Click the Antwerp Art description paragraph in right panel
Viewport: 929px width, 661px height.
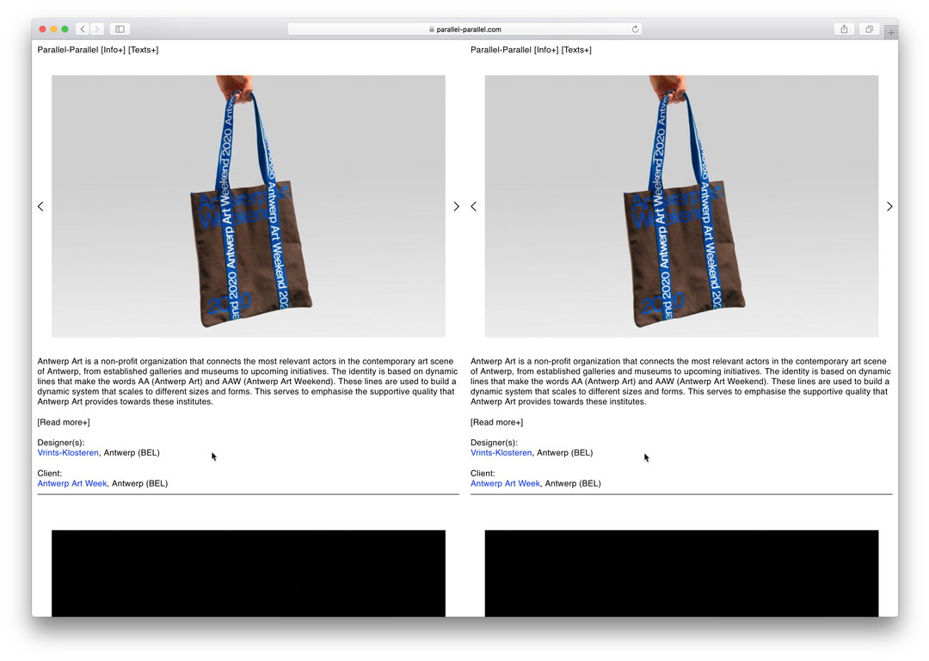point(680,382)
